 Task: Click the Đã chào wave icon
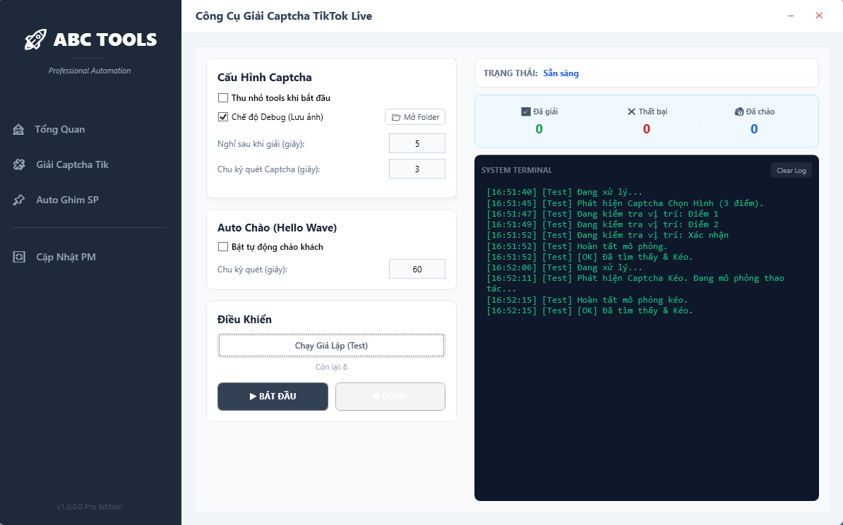coord(739,111)
